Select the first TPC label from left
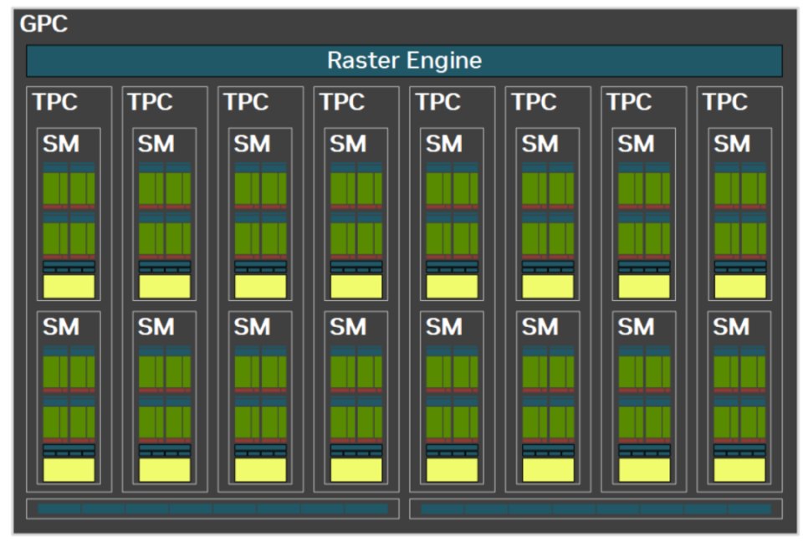 55,103
